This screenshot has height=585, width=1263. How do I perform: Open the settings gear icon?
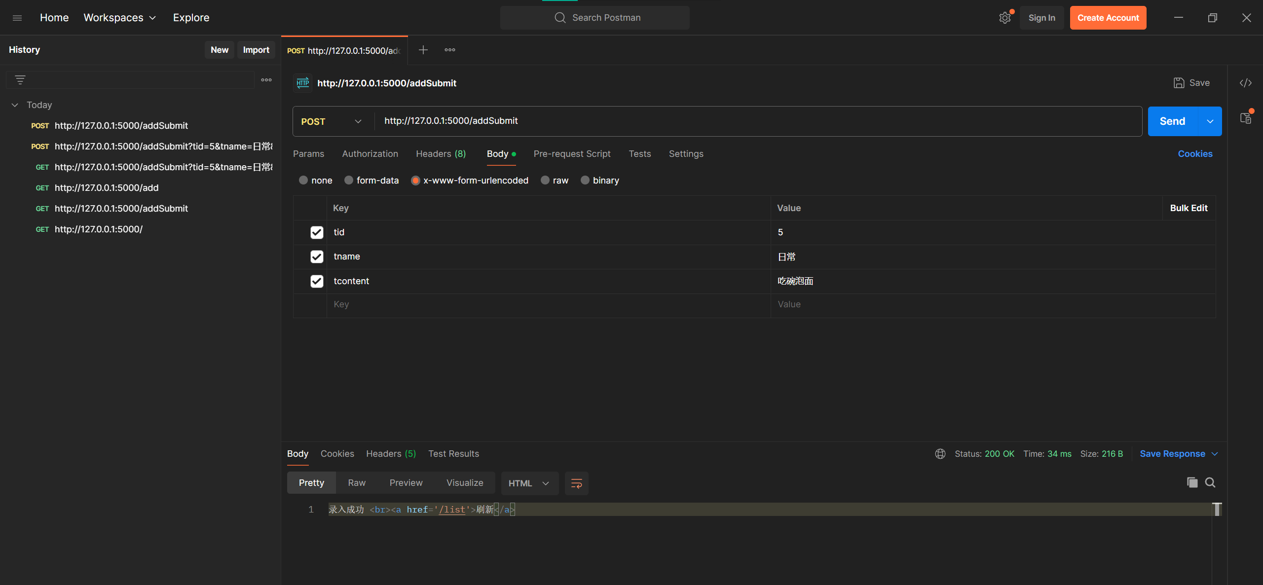pyautogui.click(x=1005, y=18)
